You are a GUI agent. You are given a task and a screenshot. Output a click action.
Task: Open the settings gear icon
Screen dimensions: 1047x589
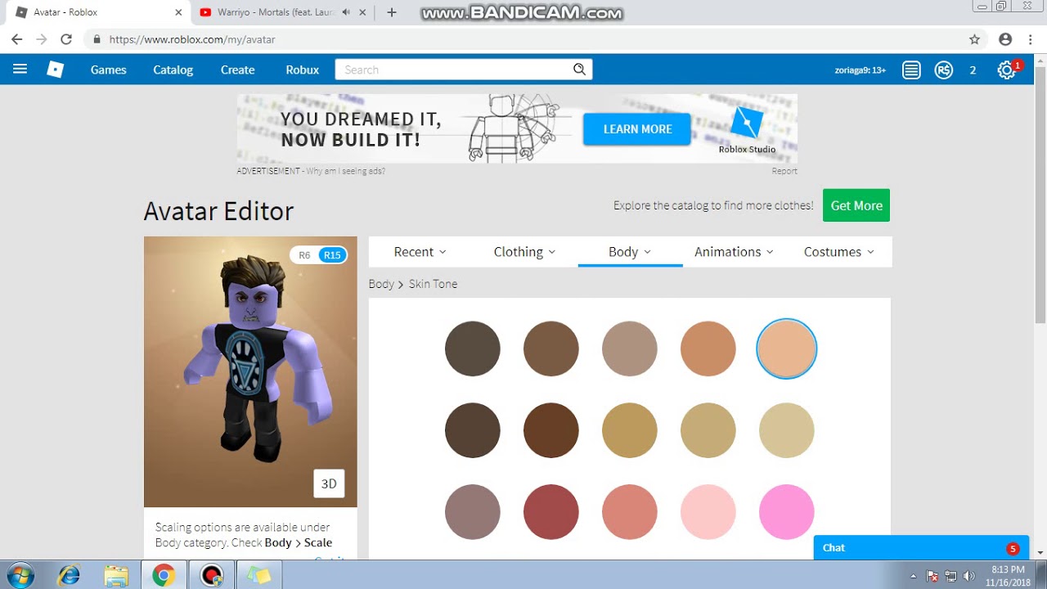[1006, 70]
